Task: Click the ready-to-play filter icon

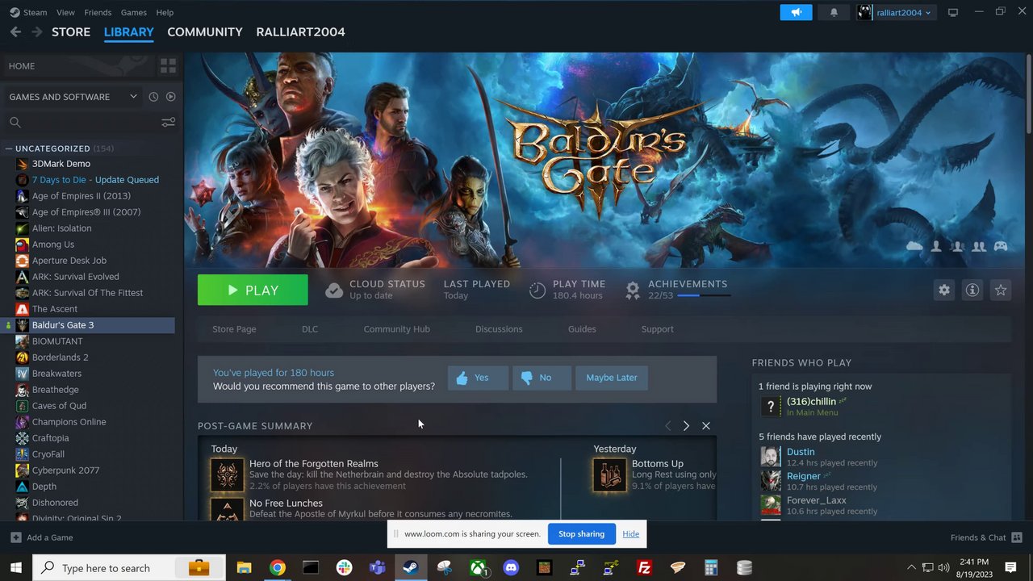Action: 170,97
